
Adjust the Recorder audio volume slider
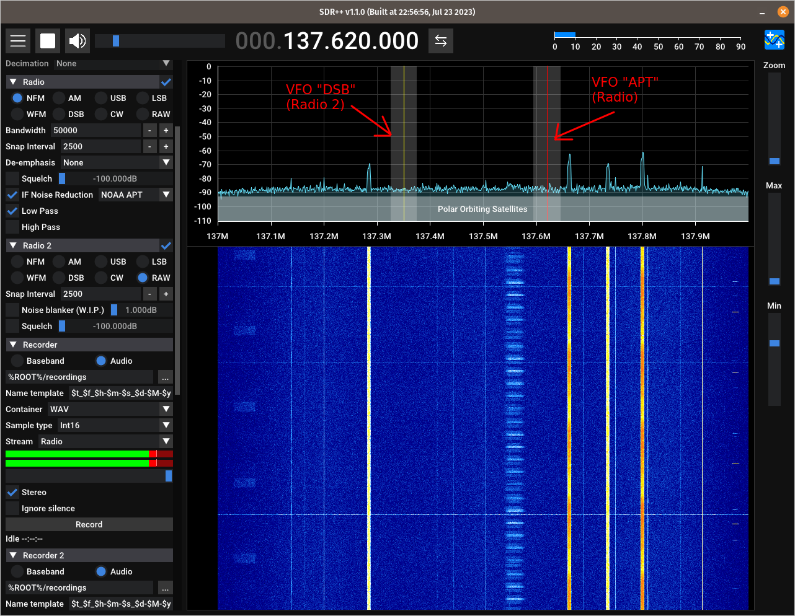click(x=89, y=476)
